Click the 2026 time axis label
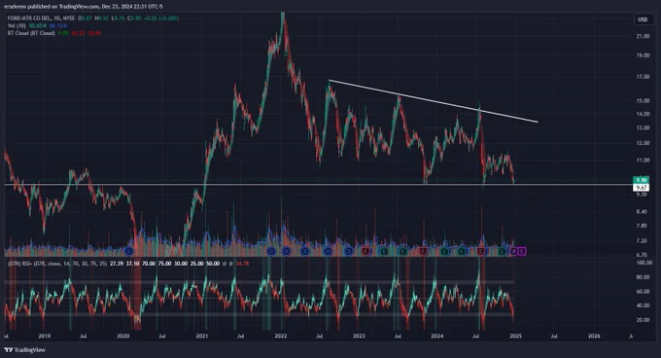This screenshot has height=358, width=661. click(x=594, y=336)
